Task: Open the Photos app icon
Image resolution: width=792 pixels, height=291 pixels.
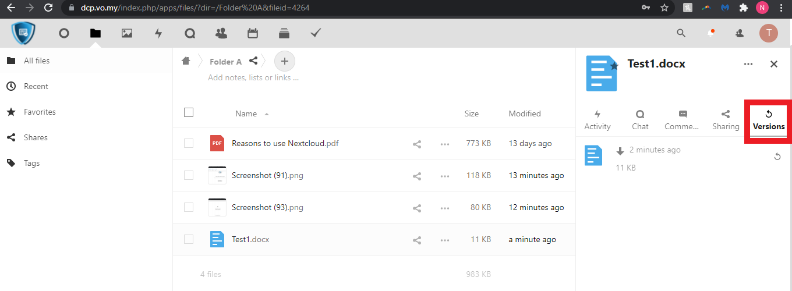Action: 127,33
